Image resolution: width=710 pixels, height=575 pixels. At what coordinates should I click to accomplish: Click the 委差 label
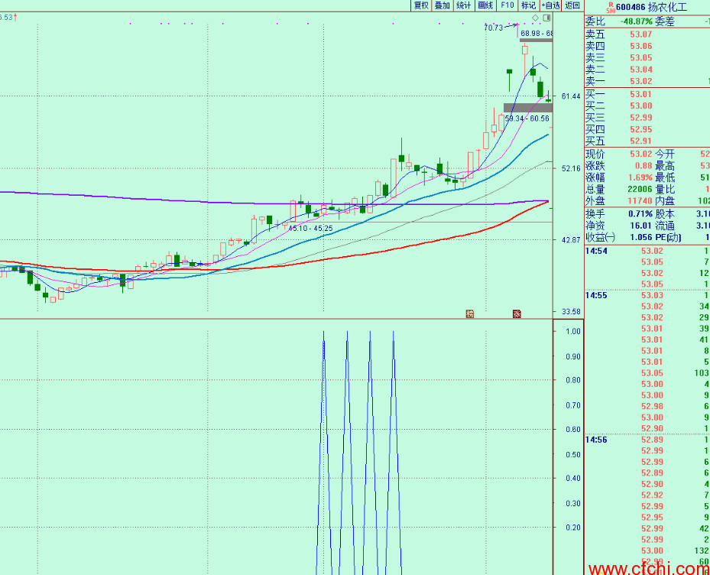tap(665, 21)
